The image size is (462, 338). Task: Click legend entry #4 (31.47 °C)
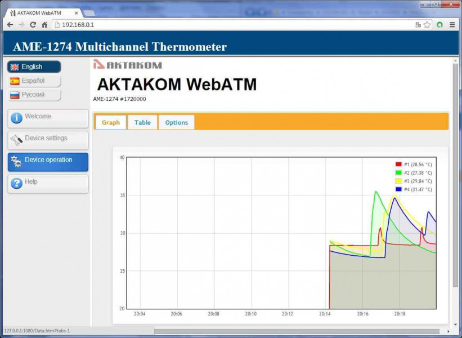tap(418, 189)
